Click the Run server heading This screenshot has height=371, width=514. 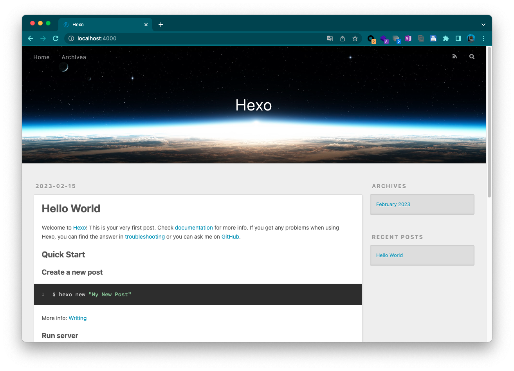click(60, 336)
